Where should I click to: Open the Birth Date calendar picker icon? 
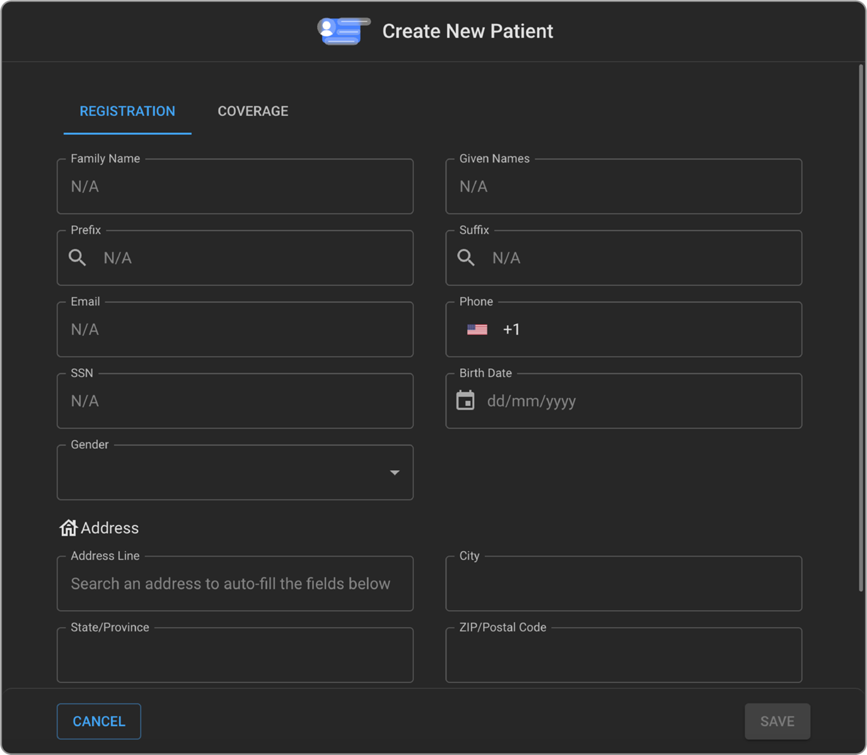click(465, 401)
